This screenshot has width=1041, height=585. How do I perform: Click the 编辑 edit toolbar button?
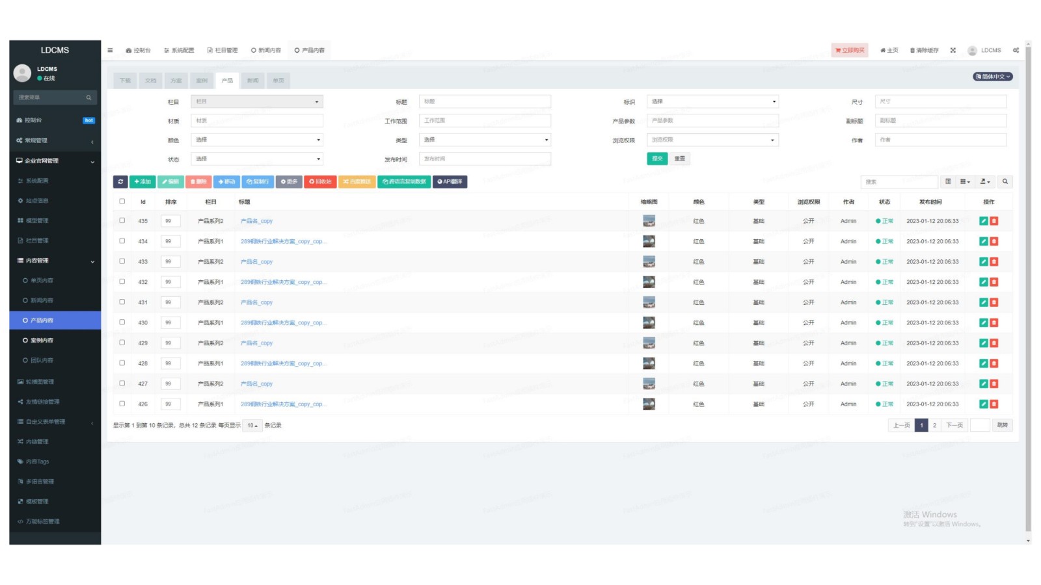pyautogui.click(x=170, y=182)
